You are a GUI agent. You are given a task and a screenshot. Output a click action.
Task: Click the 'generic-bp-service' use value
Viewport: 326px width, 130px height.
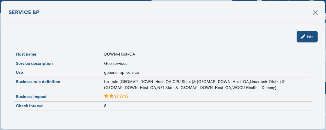tap(122, 73)
